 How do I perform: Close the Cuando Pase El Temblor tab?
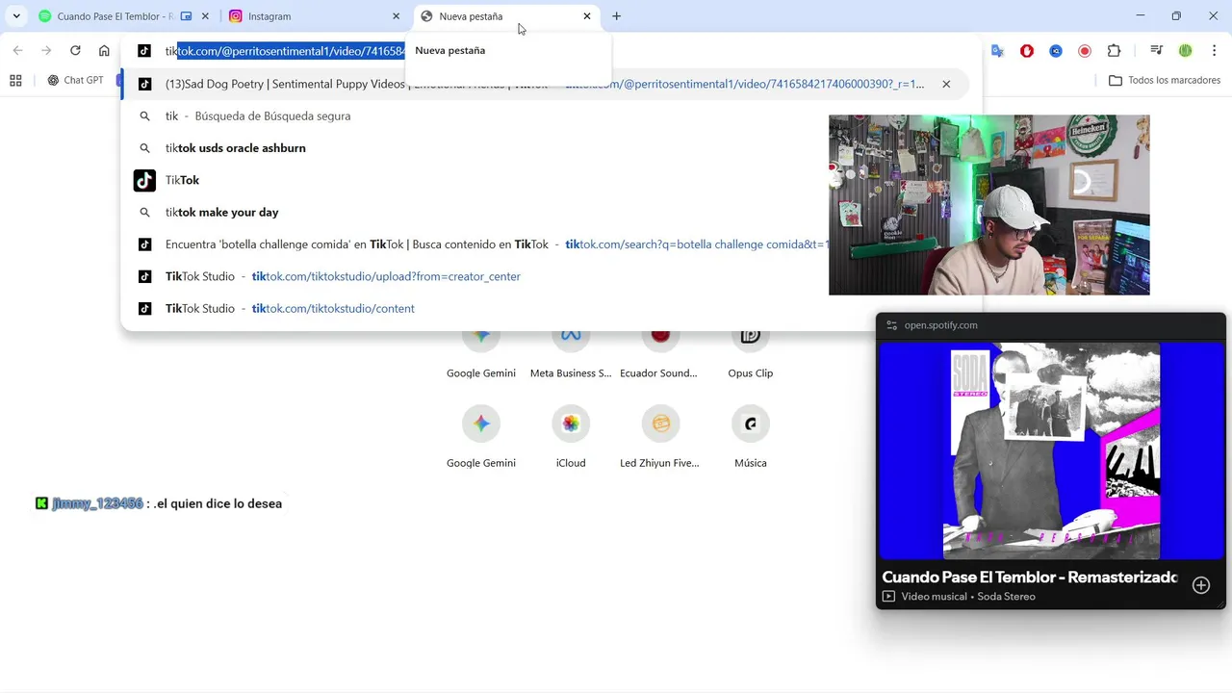(x=205, y=16)
